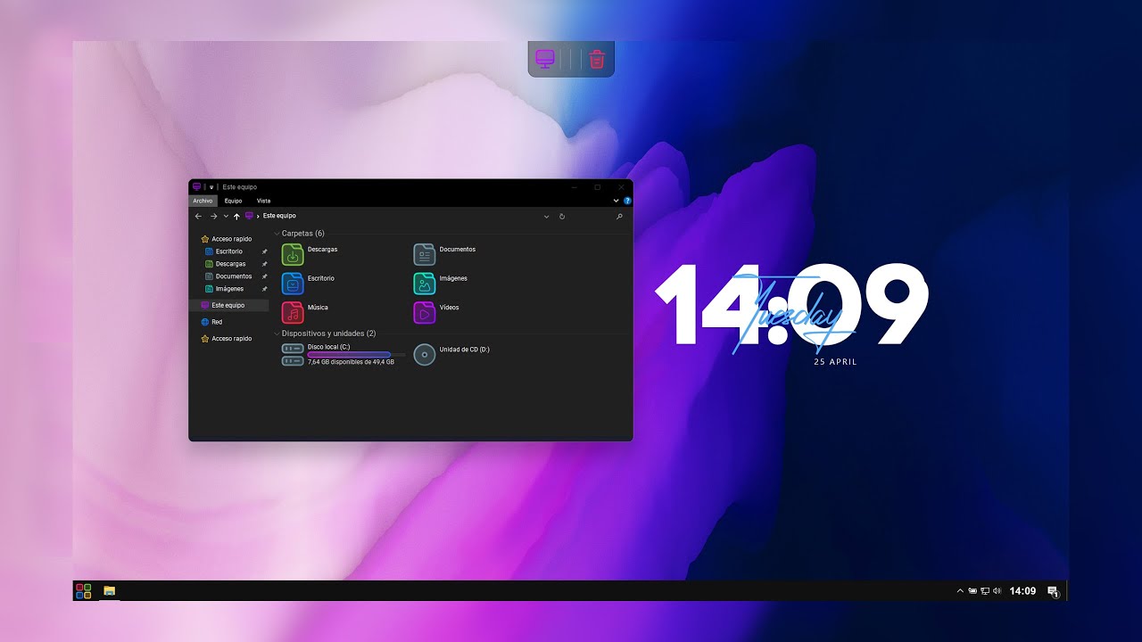The width and height of the screenshot is (1142, 642).
Task: Open the Archivo menu tab
Action: [x=203, y=202]
